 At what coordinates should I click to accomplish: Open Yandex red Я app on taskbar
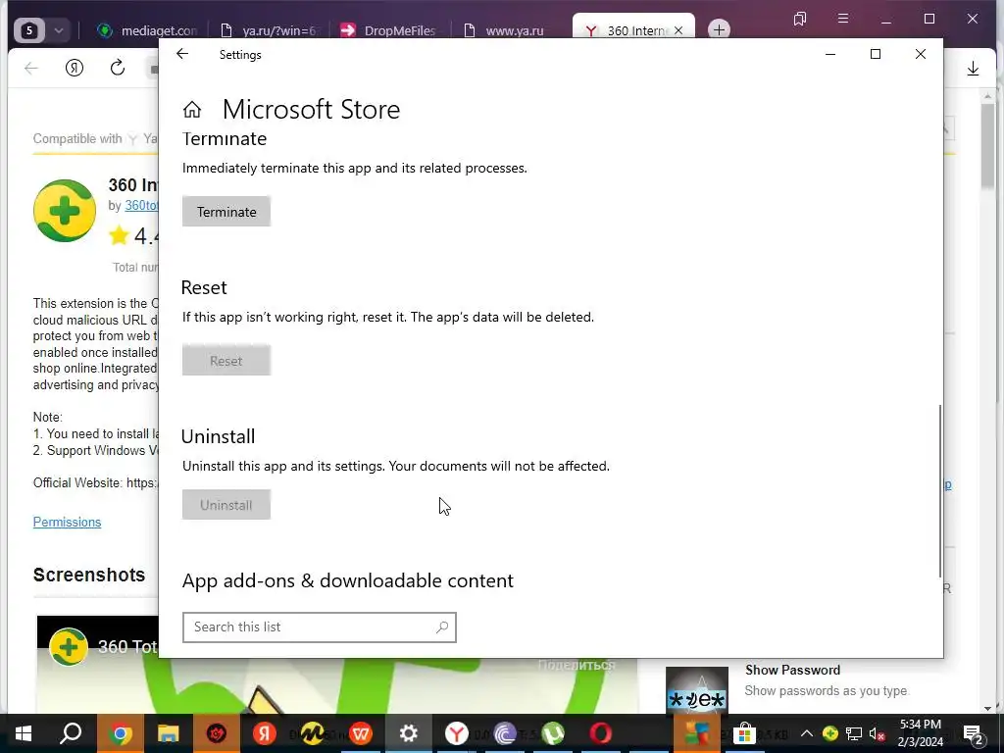point(264,733)
